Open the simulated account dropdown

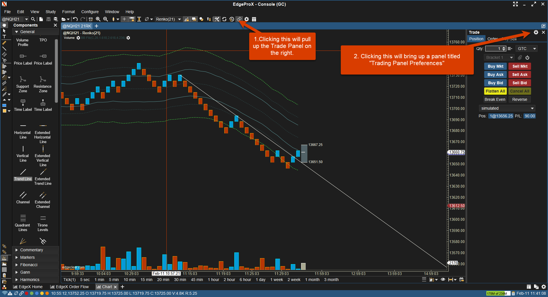[x=507, y=108]
